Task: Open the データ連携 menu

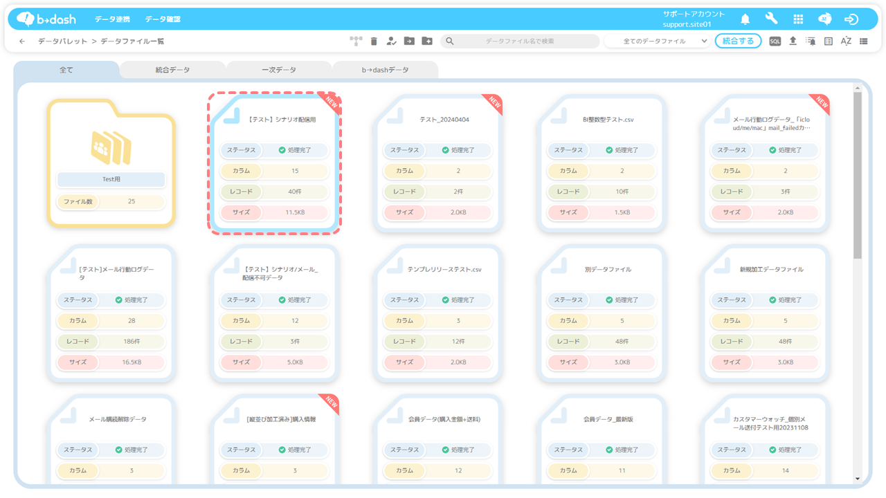Action: coord(112,19)
